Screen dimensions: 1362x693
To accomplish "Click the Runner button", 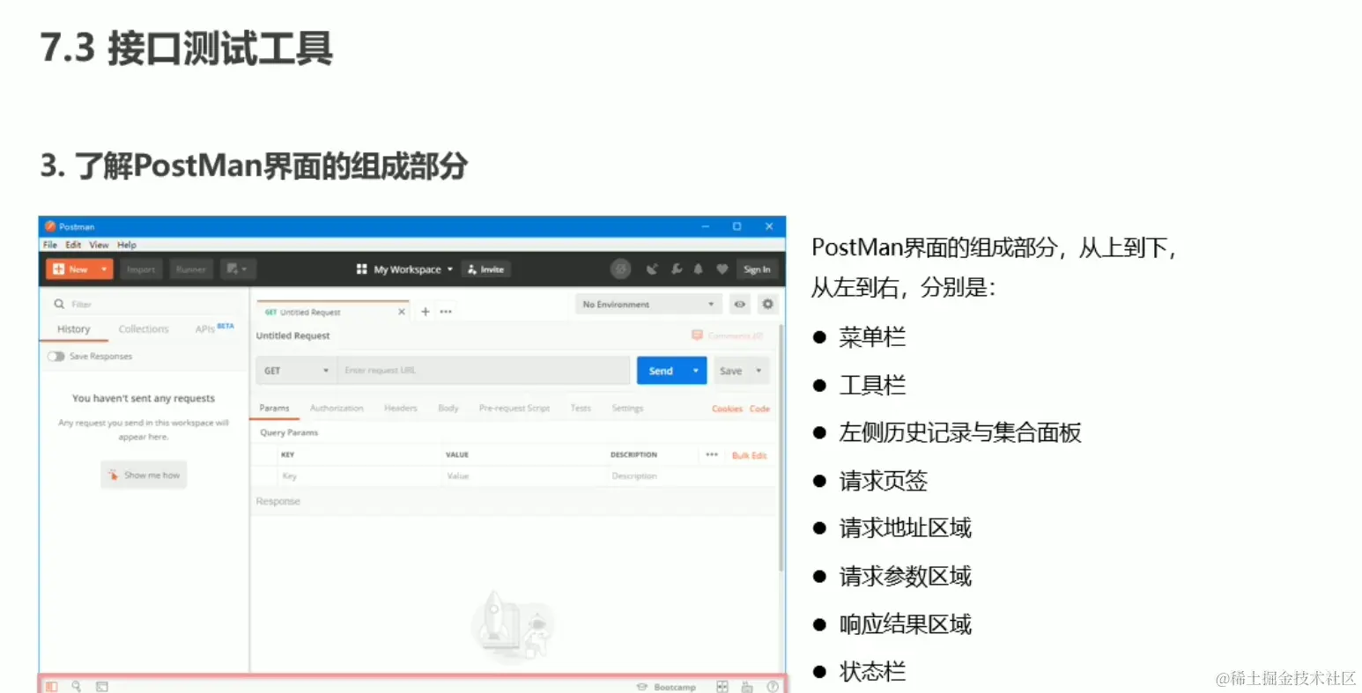I will click(x=191, y=269).
